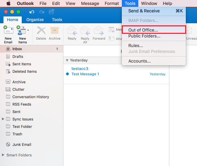Switch to the Organize ribbon tab

35,20
